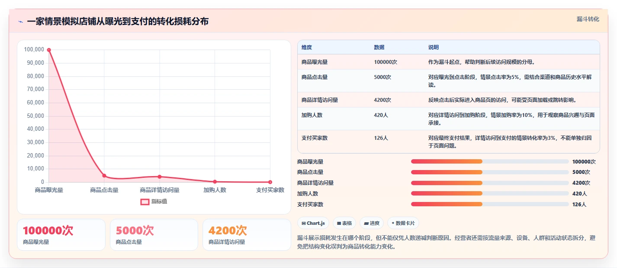Screen dimensions: 617x268
Task: Click the 100,000 y-axis label
Action: pyautogui.click(x=34, y=50)
